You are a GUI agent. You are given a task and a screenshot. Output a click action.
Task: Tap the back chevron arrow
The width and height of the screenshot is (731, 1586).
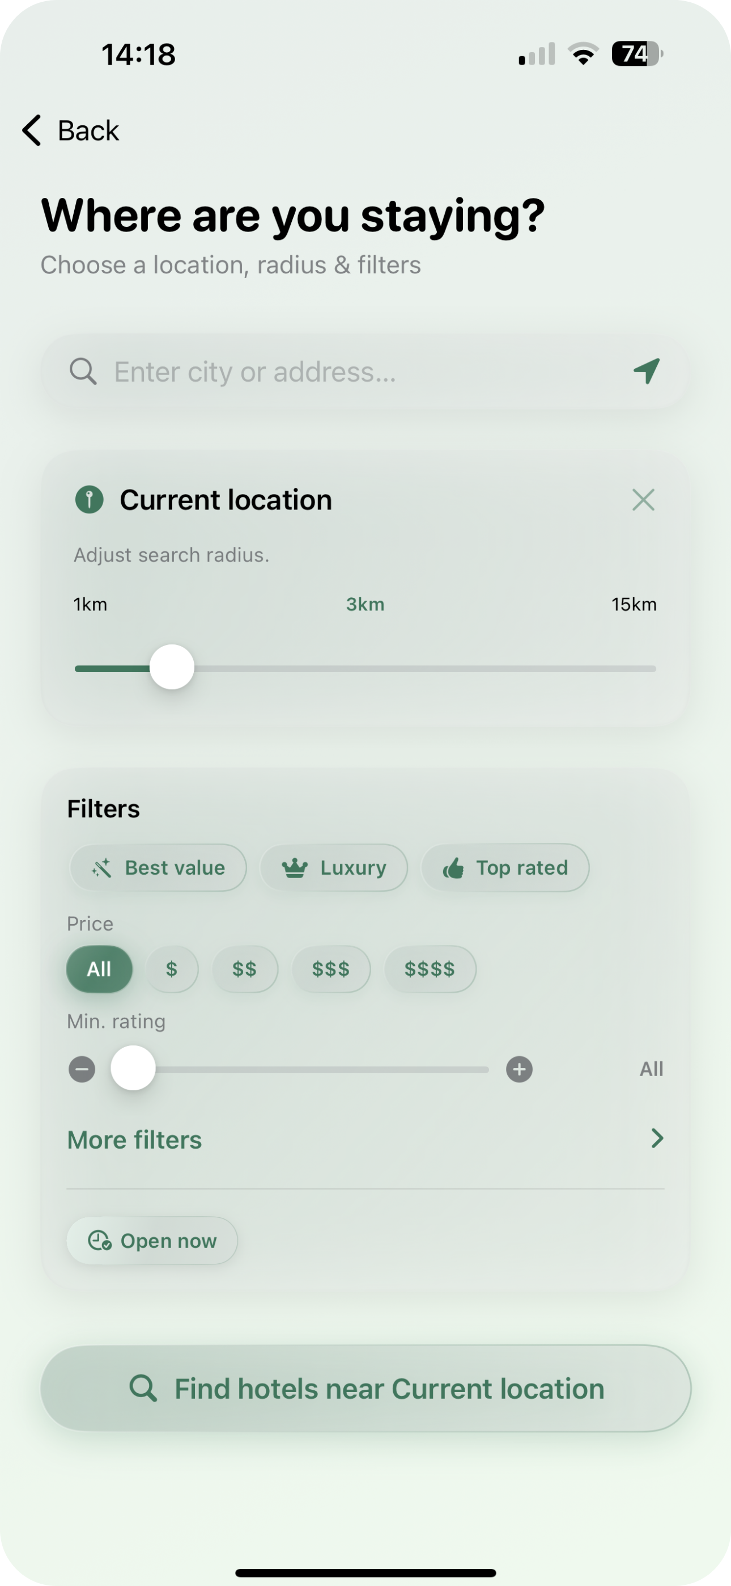[x=31, y=130]
